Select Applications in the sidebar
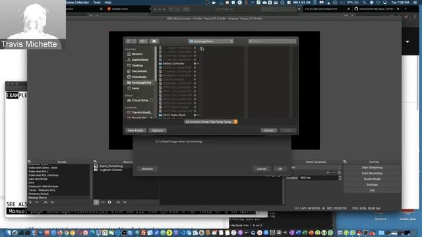This screenshot has width=422, height=237. (140, 60)
